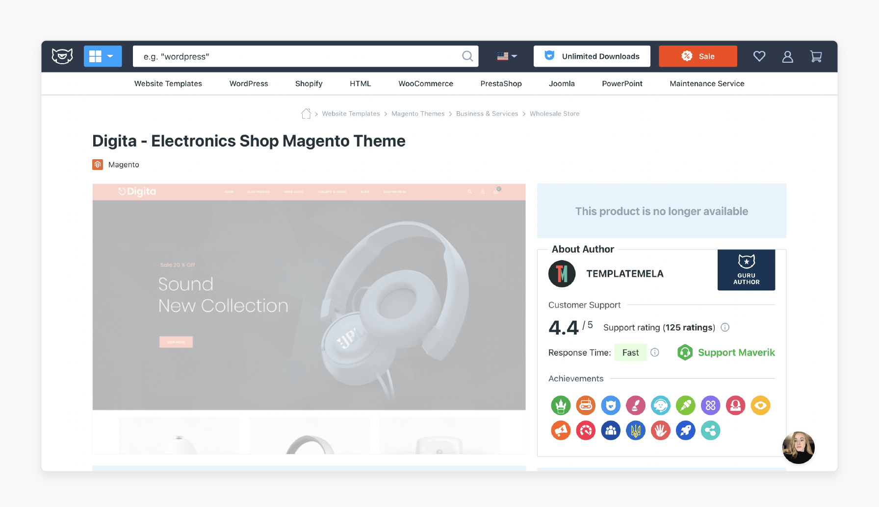Viewport: 879px width, 507px height.
Task: Click the teal share achievement badge
Action: [711, 431]
